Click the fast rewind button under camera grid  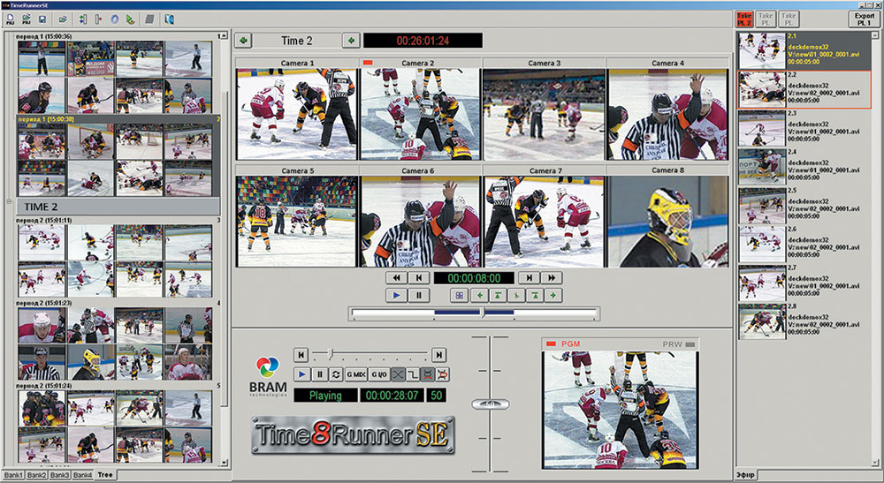click(x=396, y=277)
